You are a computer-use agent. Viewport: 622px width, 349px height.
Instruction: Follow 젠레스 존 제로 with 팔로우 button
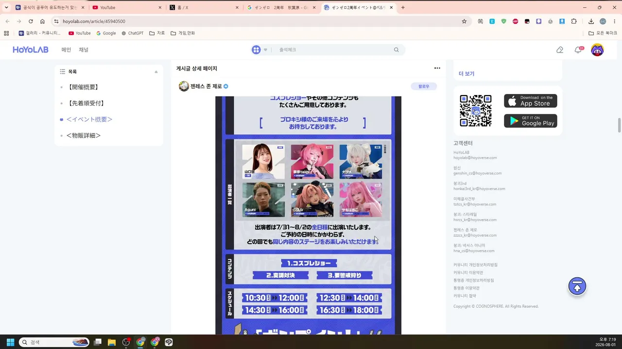click(424, 86)
